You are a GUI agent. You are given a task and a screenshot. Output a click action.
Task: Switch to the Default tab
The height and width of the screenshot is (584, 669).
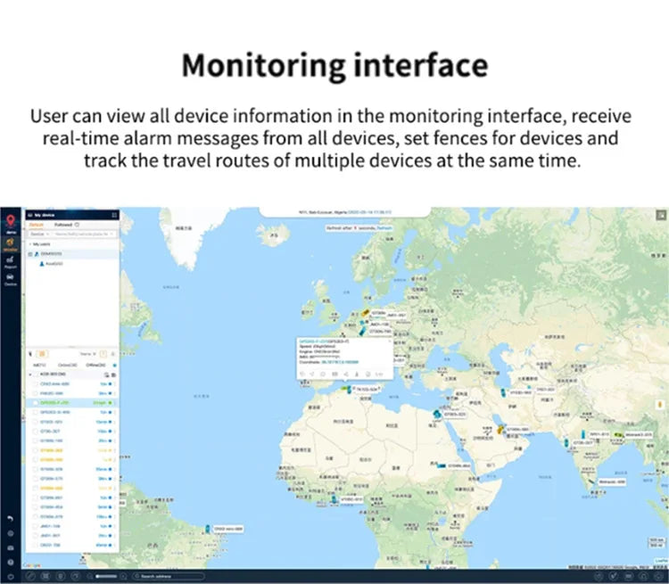[x=37, y=225]
